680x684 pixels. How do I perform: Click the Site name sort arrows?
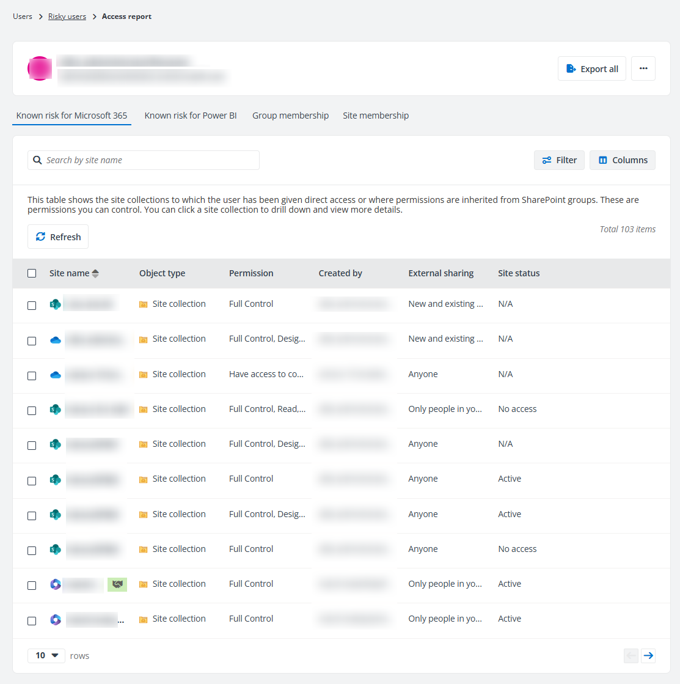[95, 273]
